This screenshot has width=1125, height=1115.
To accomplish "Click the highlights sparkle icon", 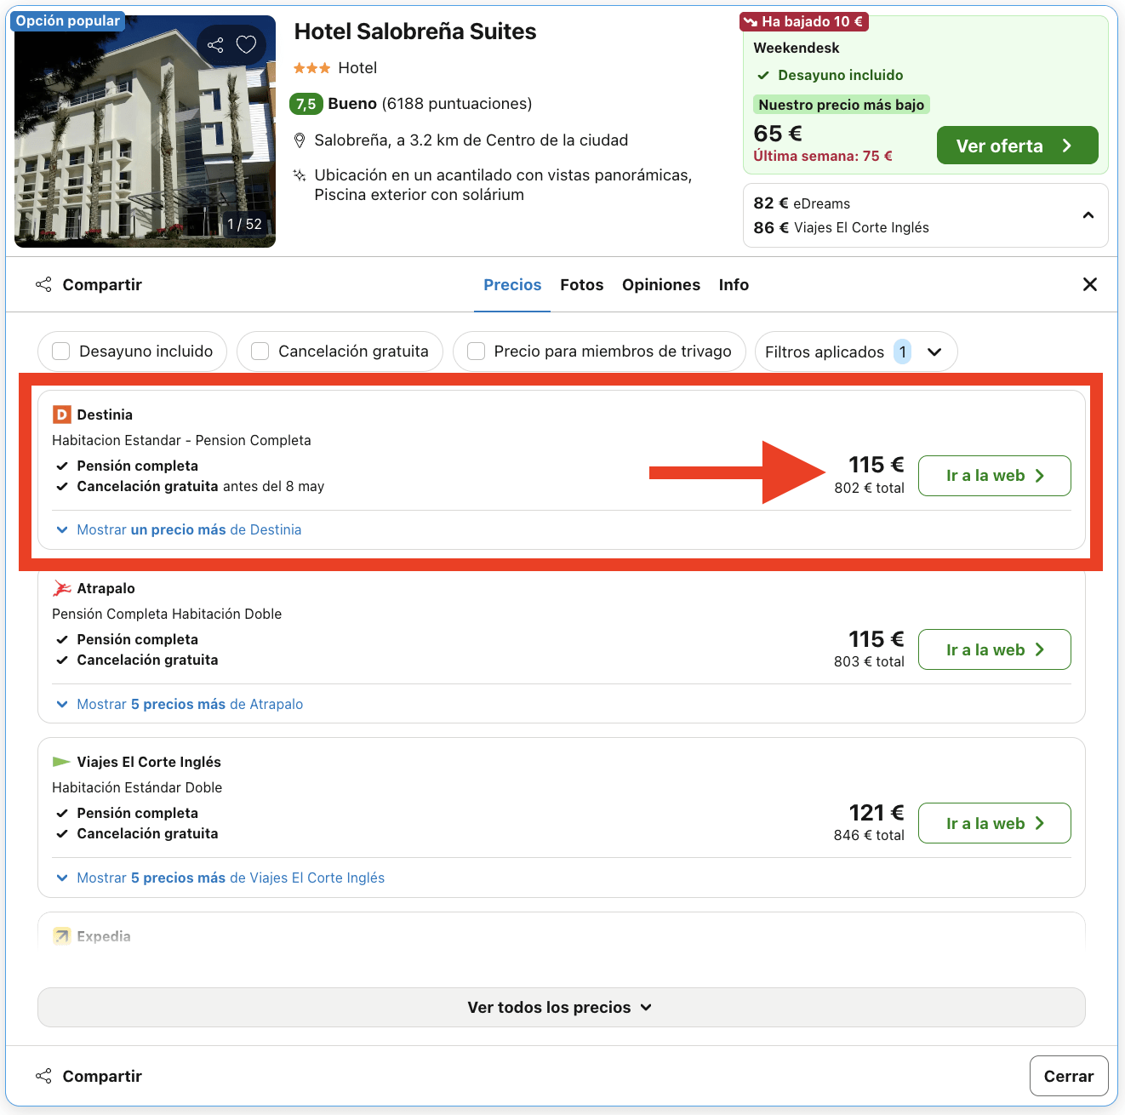I will click(x=300, y=175).
